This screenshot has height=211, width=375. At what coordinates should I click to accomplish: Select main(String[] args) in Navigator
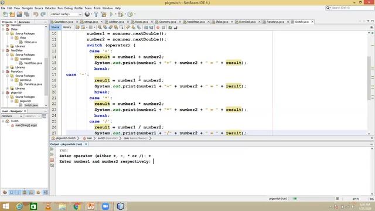[26, 125]
